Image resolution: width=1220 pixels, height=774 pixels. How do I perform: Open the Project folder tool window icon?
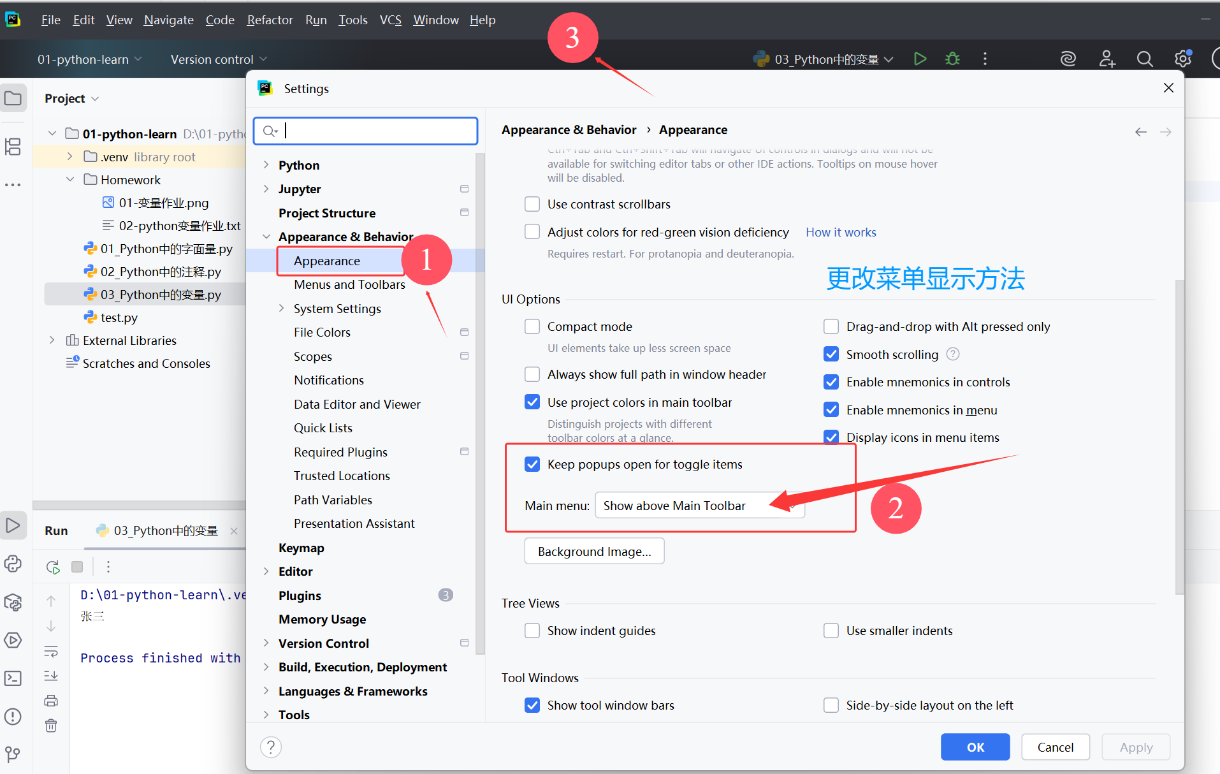click(13, 98)
